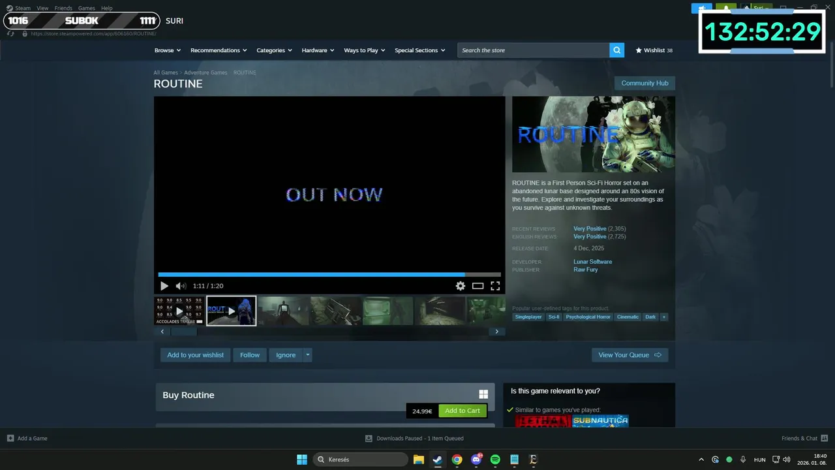Open Spotify from taskbar
The width and height of the screenshot is (835, 470).
[495, 460]
